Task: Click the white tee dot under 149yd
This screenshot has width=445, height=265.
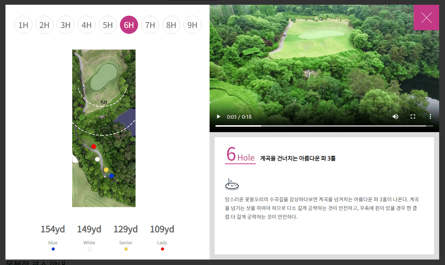Action: click(x=89, y=249)
